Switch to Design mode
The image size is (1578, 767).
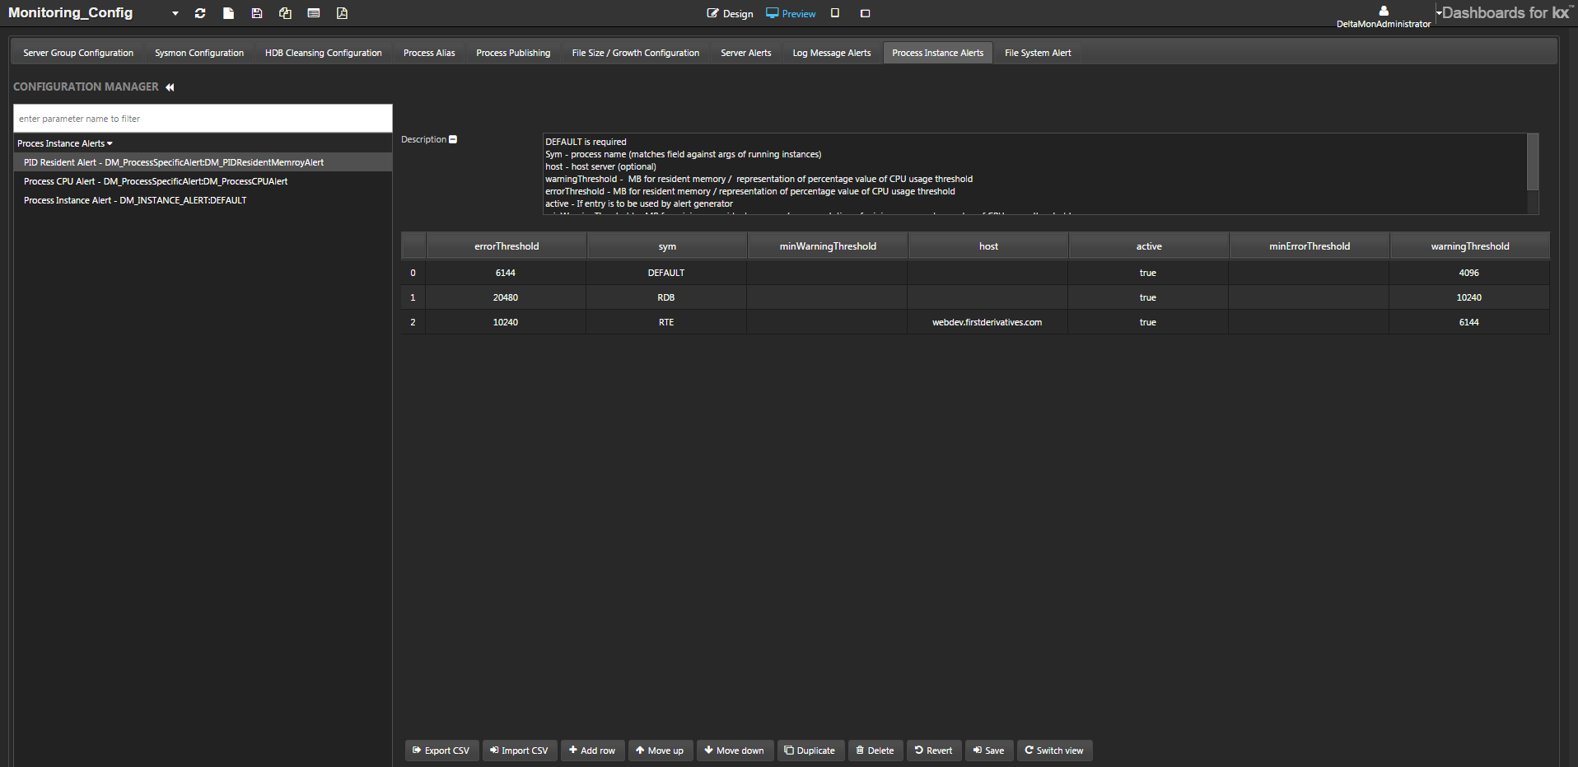point(730,14)
